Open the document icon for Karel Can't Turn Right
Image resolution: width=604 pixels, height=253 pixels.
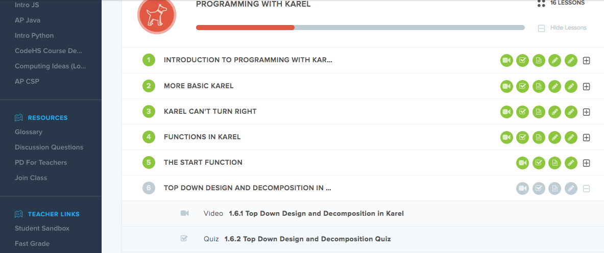pyautogui.click(x=539, y=111)
